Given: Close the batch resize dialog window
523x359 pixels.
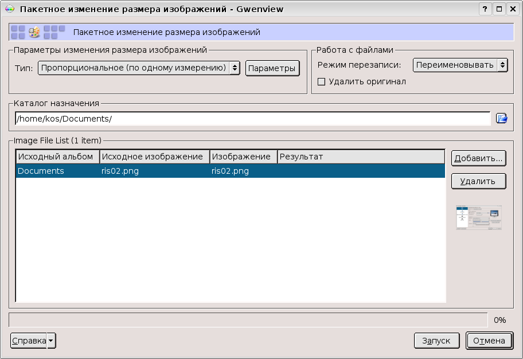Looking at the screenshot, I should pyautogui.click(x=513, y=9).
